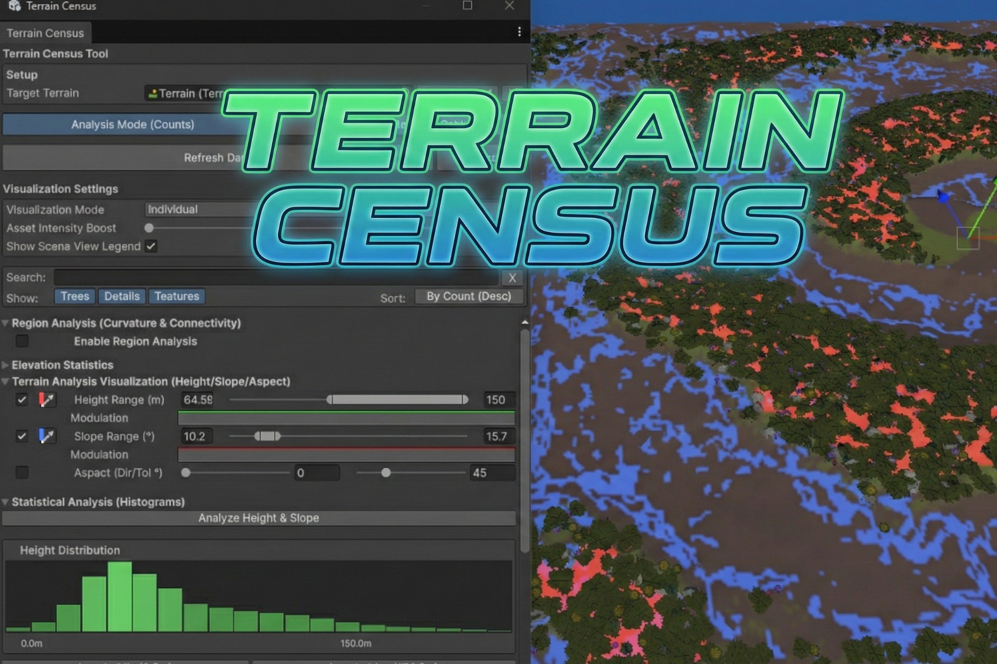Enable Region Analysis checkbox
This screenshot has width=997, height=664.
pyautogui.click(x=22, y=341)
